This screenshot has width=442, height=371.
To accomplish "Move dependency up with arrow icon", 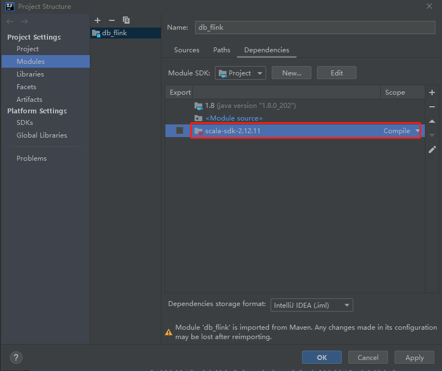I will (432, 121).
